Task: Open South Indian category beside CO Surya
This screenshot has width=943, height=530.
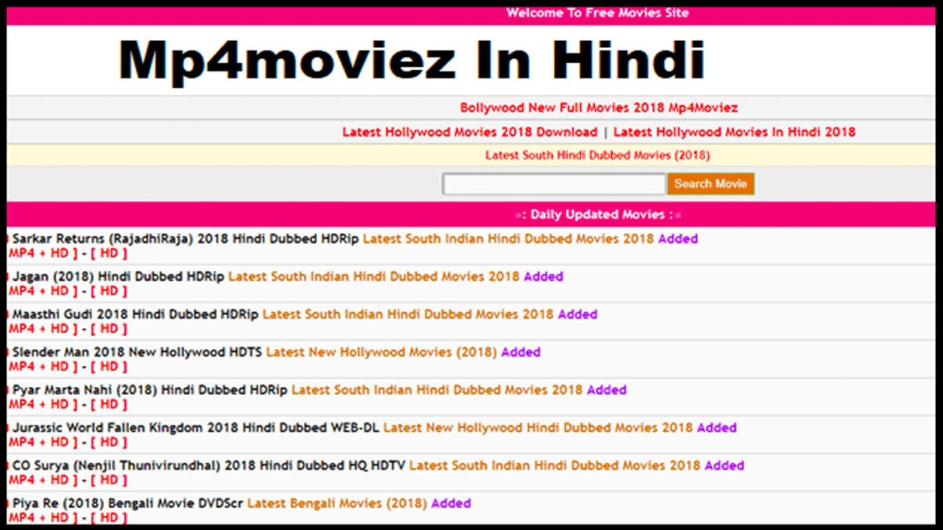Action: point(555,466)
